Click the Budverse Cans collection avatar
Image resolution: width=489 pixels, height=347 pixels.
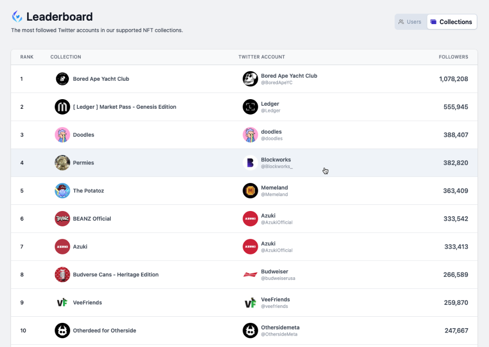pyautogui.click(x=62, y=275)
